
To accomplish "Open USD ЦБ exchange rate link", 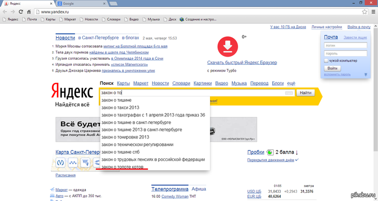I will pos(254,191).
